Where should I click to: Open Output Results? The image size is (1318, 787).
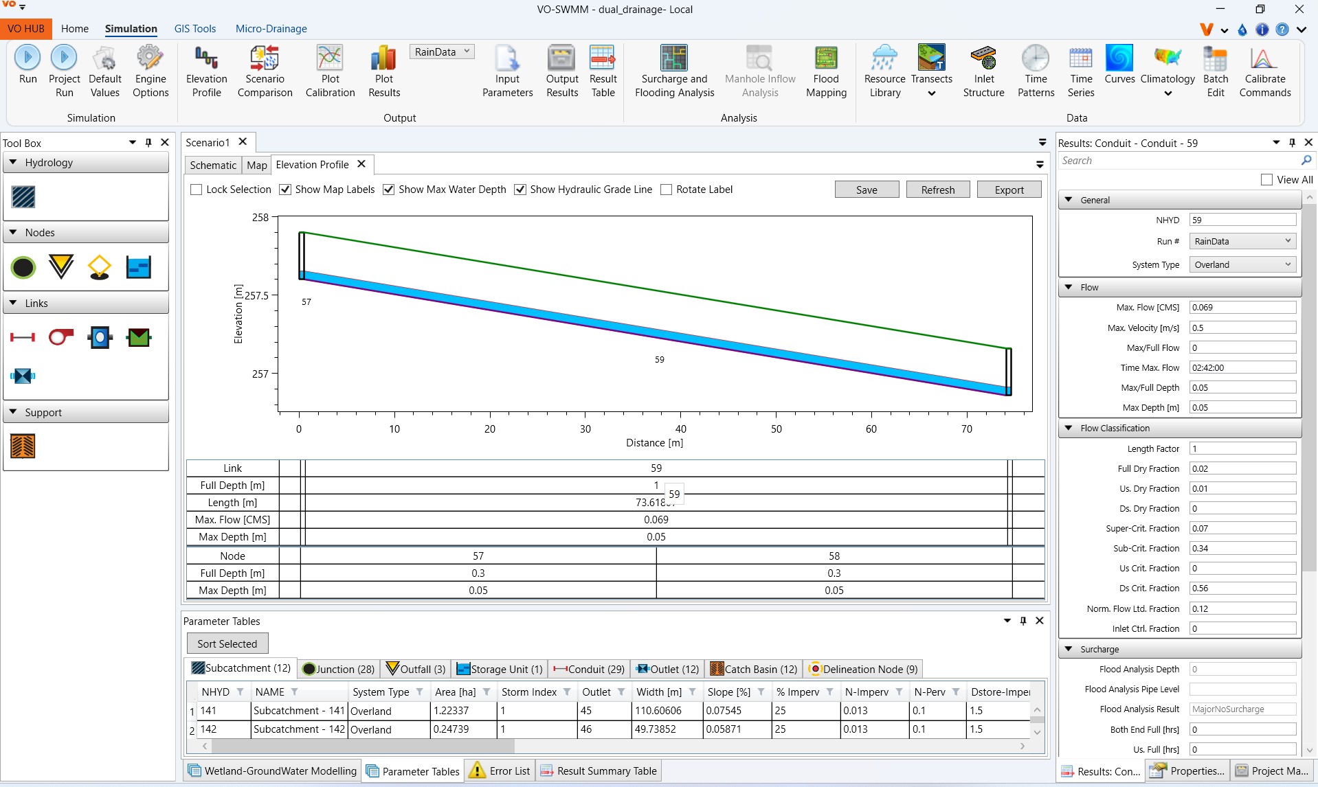[x=562, y=71]
